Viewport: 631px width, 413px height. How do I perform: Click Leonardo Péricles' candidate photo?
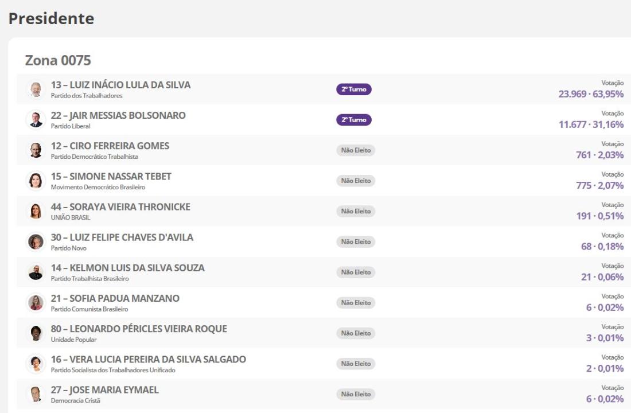[x=36, y=333]
